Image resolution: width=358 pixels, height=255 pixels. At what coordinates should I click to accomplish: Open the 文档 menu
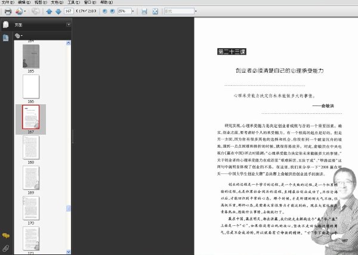click(x=57, y=2)
